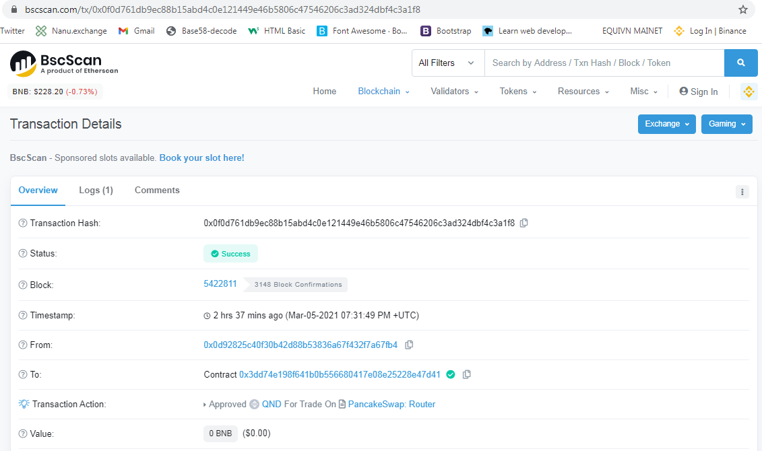Open the QND token link
Viewport: 762px width, 451px height.
point(272,404)
